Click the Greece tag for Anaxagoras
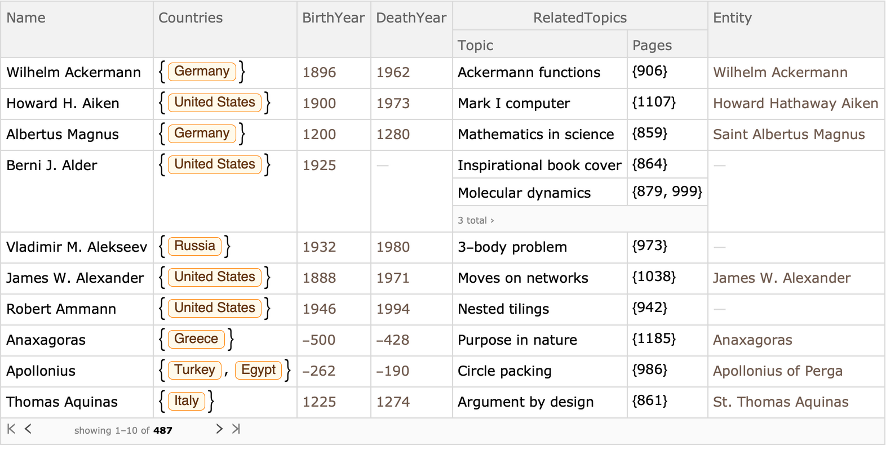 click(x=196, y=339)
